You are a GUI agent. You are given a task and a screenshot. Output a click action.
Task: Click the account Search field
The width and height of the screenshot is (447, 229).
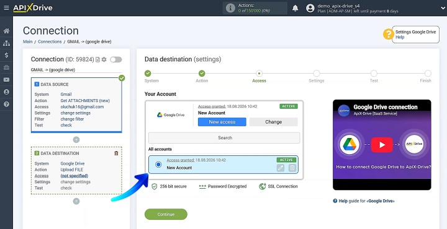pos(224,138)
